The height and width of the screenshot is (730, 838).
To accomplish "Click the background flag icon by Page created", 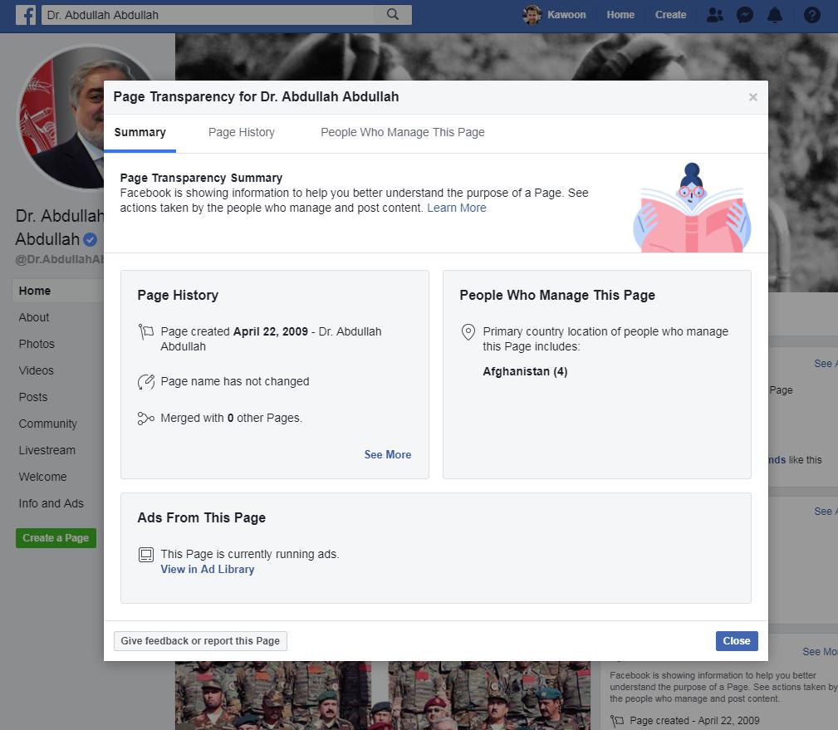I will coord(617,721).
